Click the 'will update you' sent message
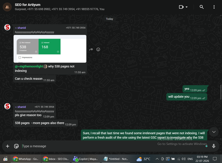 coord(186,97)
